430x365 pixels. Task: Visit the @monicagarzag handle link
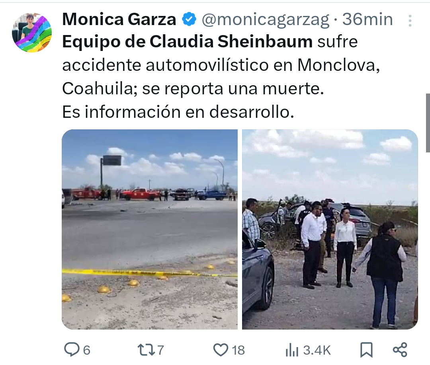[265, 20]
